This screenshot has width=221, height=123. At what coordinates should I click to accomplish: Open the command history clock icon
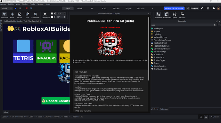coord(206,117)
